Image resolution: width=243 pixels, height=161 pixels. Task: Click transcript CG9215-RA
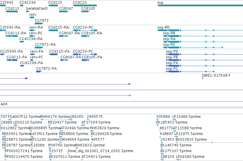53,30
